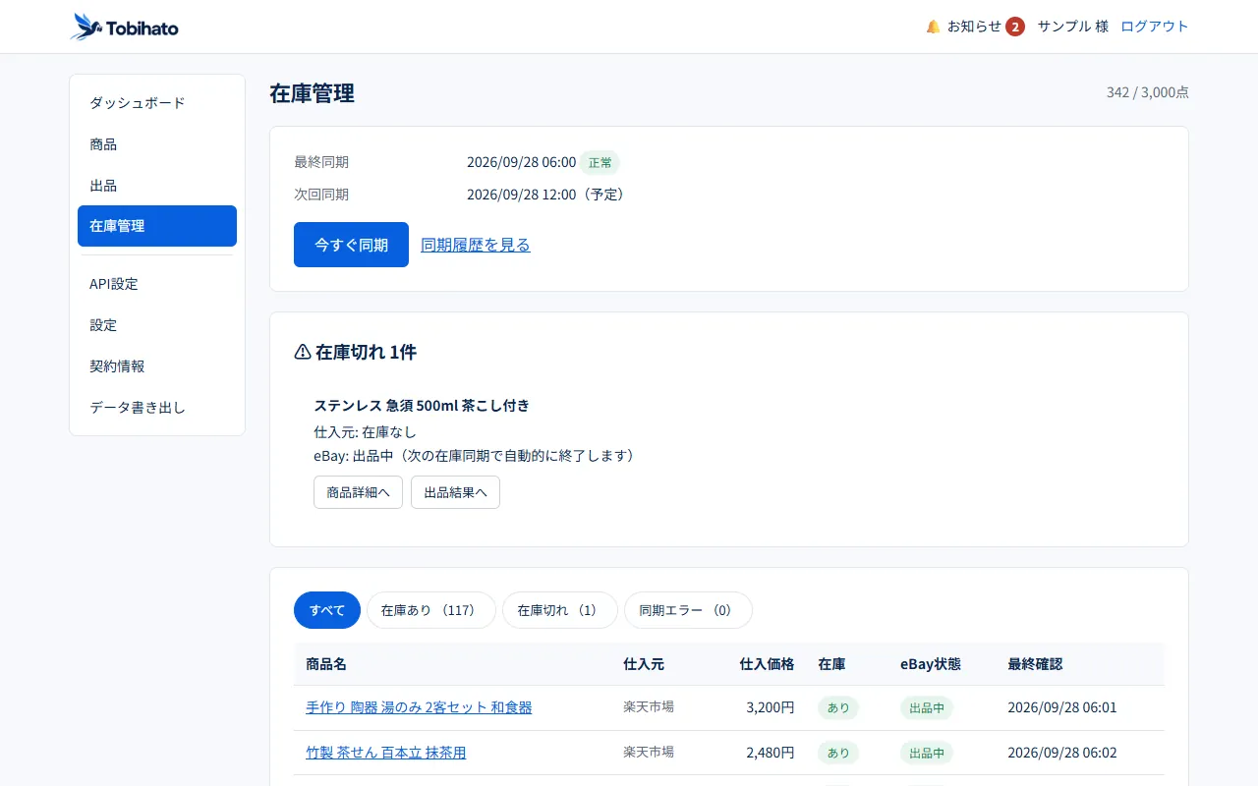Open API設定 in the sidebar
The width and height of the screenshot is (1258, 786).
157,284
